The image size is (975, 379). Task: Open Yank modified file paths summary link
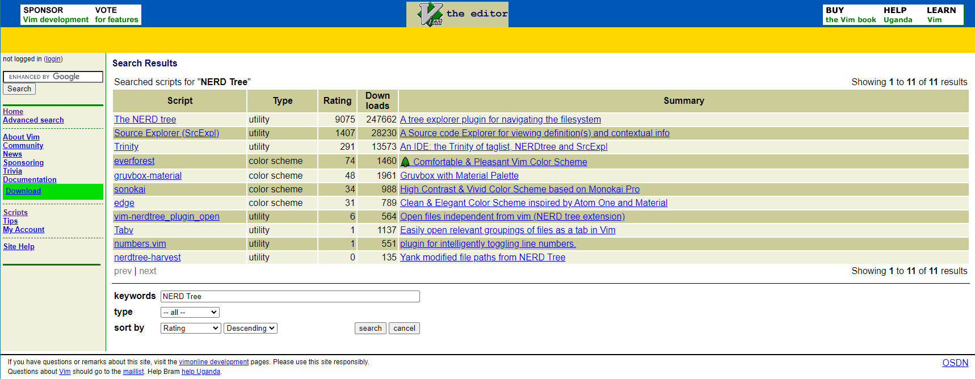tap(483, 258)
